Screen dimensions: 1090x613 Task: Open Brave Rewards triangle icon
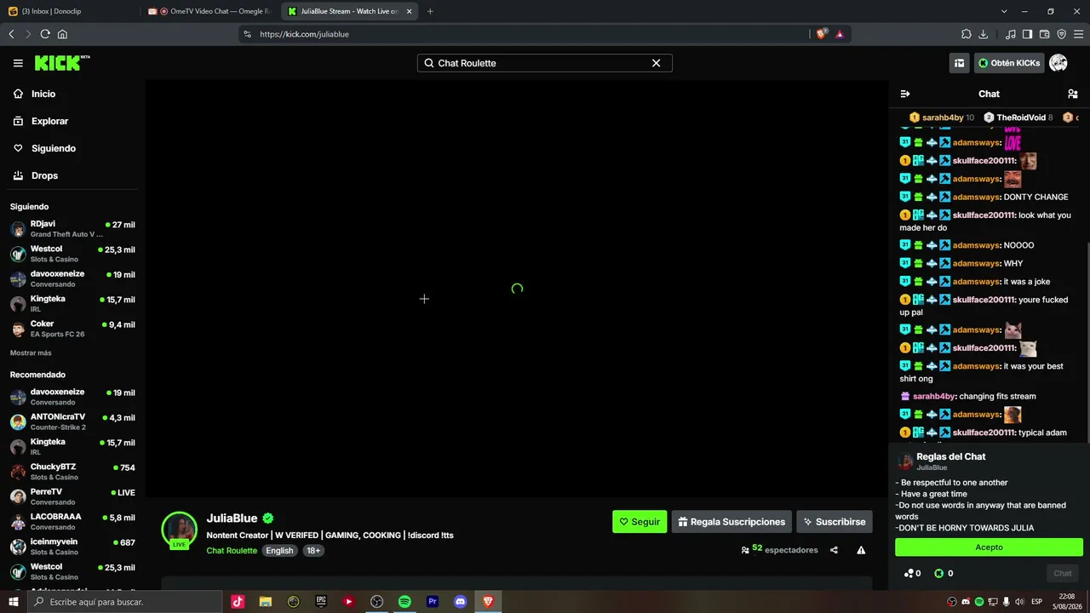coord(840,34)
